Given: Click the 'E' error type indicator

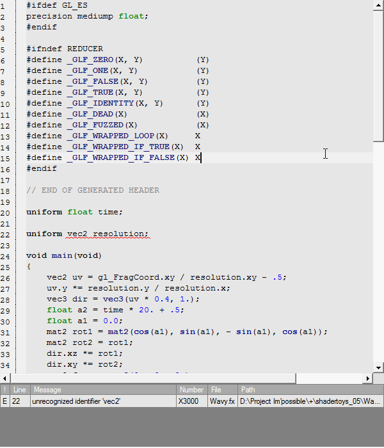Looking at the screenshot, I should coord(5,401).
